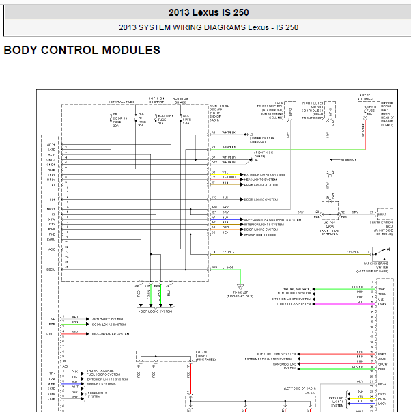Click "EXTERIOR LIGHTS SYSTEM" beside the MAZ YEL wire
The height and width of the screenshot is (412, 411).
[x=107, y=379]
